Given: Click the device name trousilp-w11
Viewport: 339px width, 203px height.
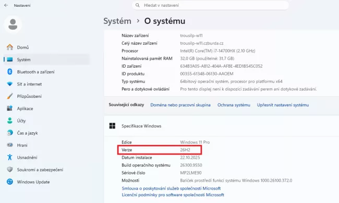Looking at the screenshot, I should [191, 35].
